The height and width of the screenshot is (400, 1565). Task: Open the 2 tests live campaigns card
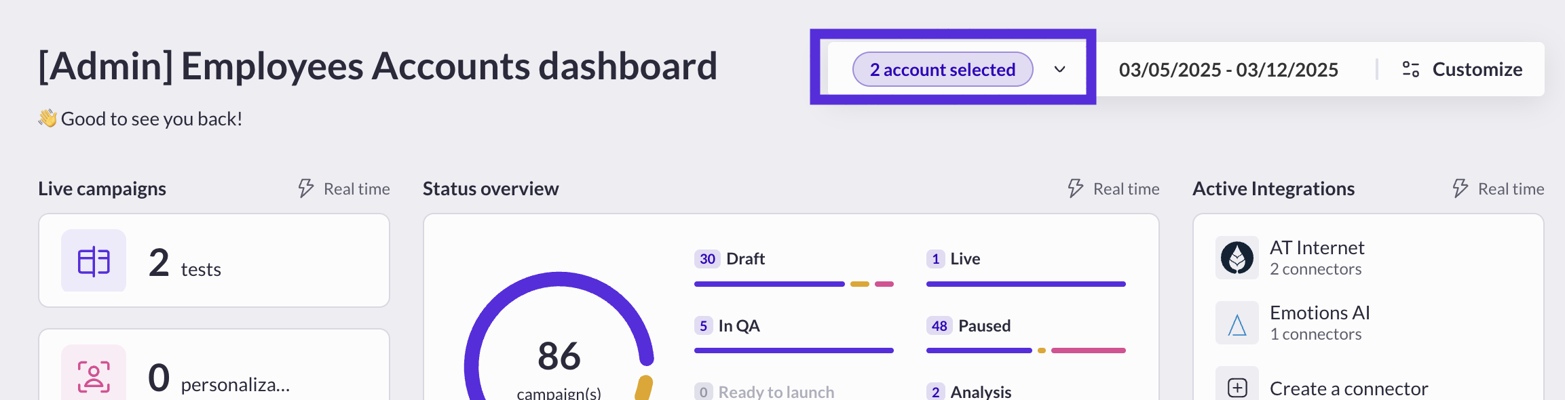pyautogui.click(x=214, y=260)
